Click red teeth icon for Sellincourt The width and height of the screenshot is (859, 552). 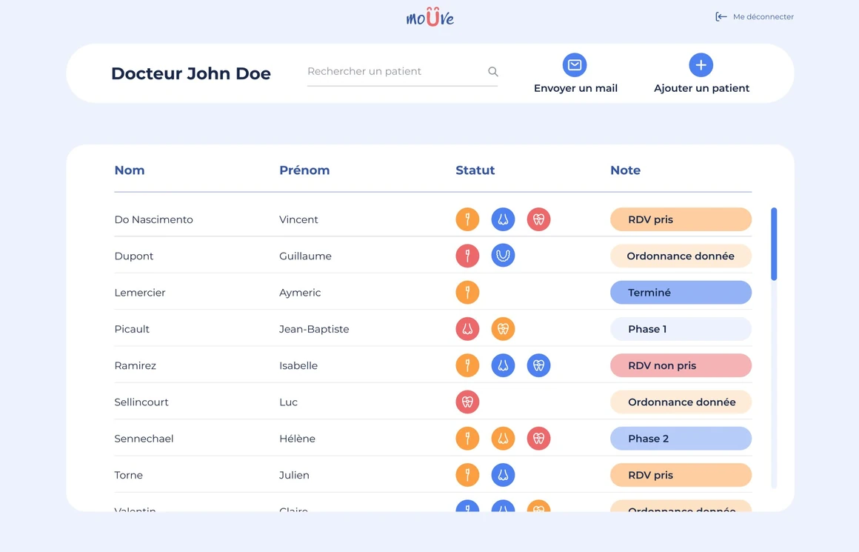click(x=467, y=402)
